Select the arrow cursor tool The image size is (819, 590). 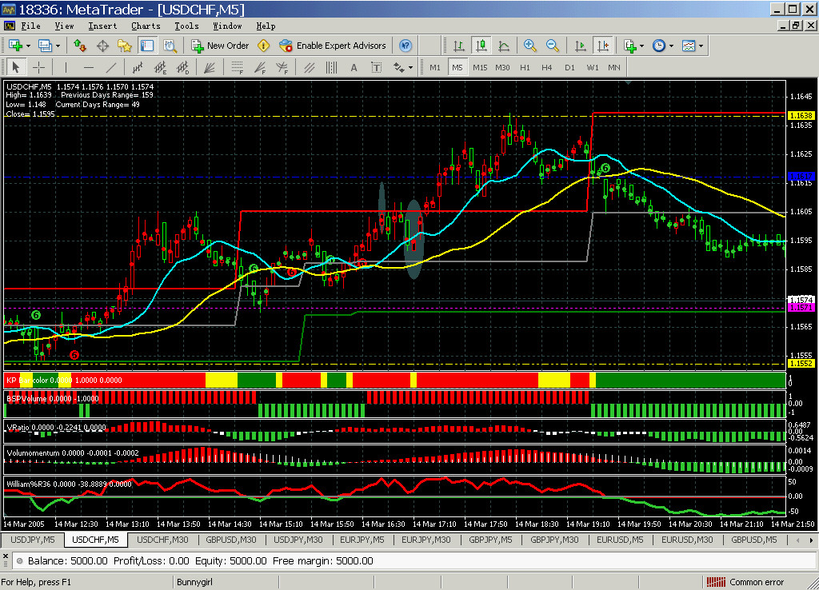16,67
